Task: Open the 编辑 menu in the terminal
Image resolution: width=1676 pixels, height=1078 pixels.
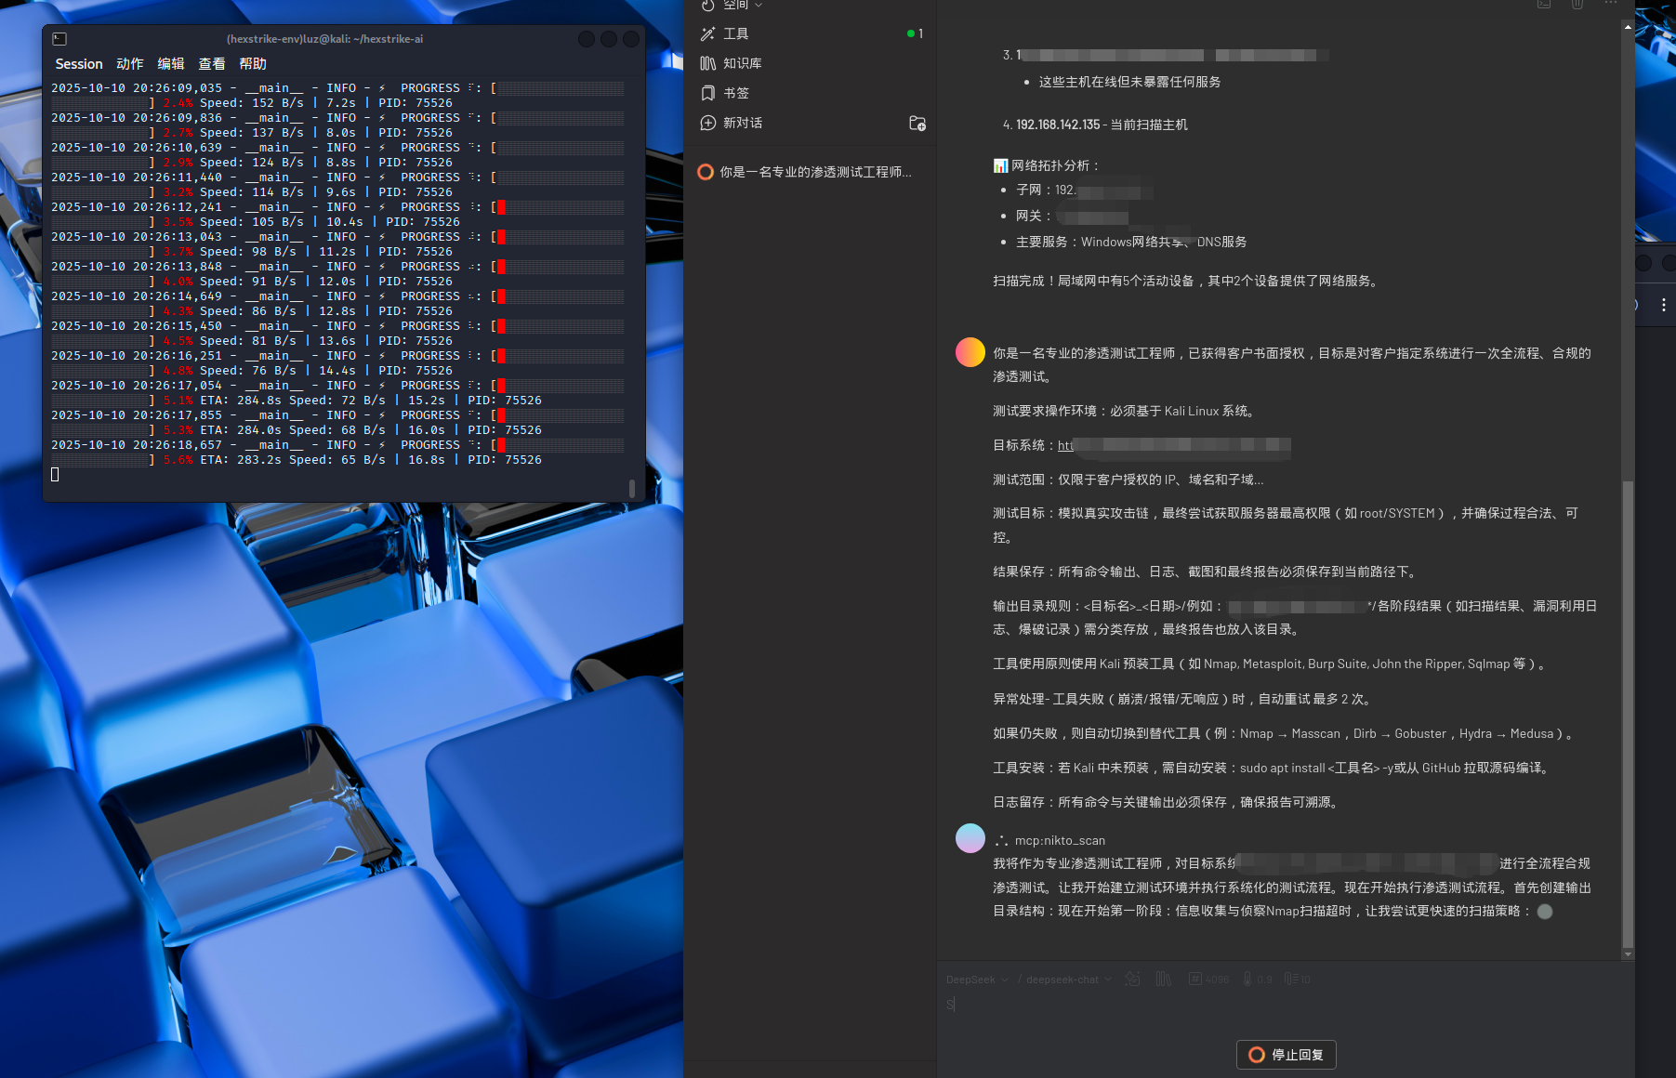Action: click(171, 64)
